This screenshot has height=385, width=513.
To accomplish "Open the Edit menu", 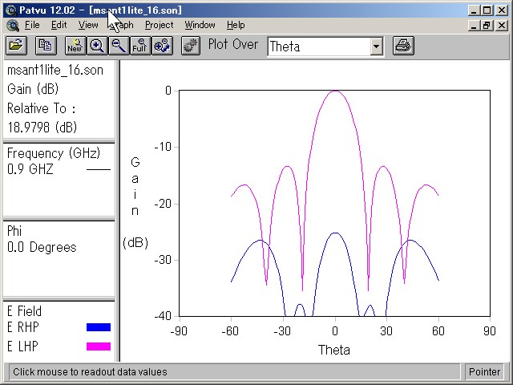I will pyautogui.click(x=59, y=25).
